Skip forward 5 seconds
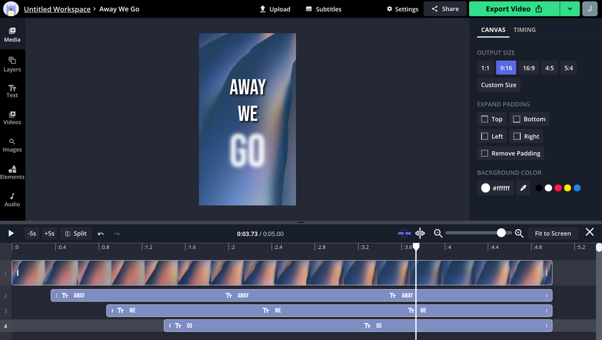Viewport: 602px width, 340px height. [49, 233]
